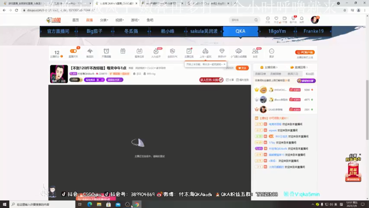Click the search magnifier icon
Image resolution: width=369 pixels, height=208 pixels.
[x=256, y=20]
